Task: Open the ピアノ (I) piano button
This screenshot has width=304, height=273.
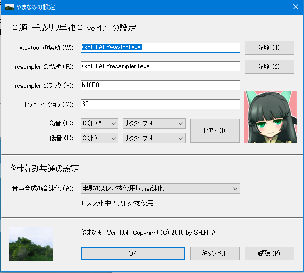Action: (214, 131)
